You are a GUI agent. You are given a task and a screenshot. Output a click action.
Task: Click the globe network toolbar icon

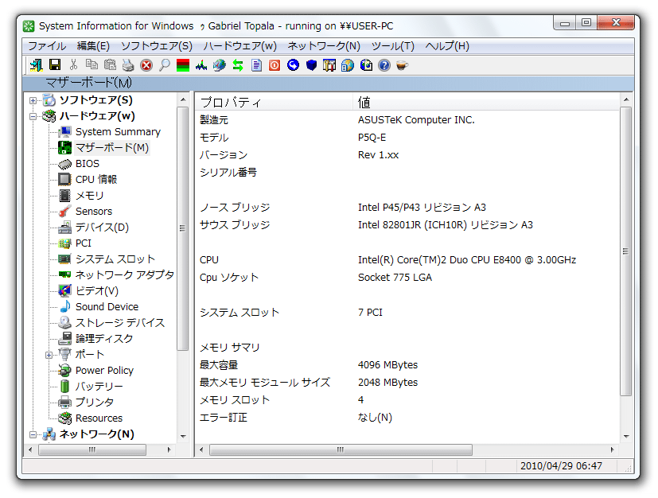click(x=220, y=65)
